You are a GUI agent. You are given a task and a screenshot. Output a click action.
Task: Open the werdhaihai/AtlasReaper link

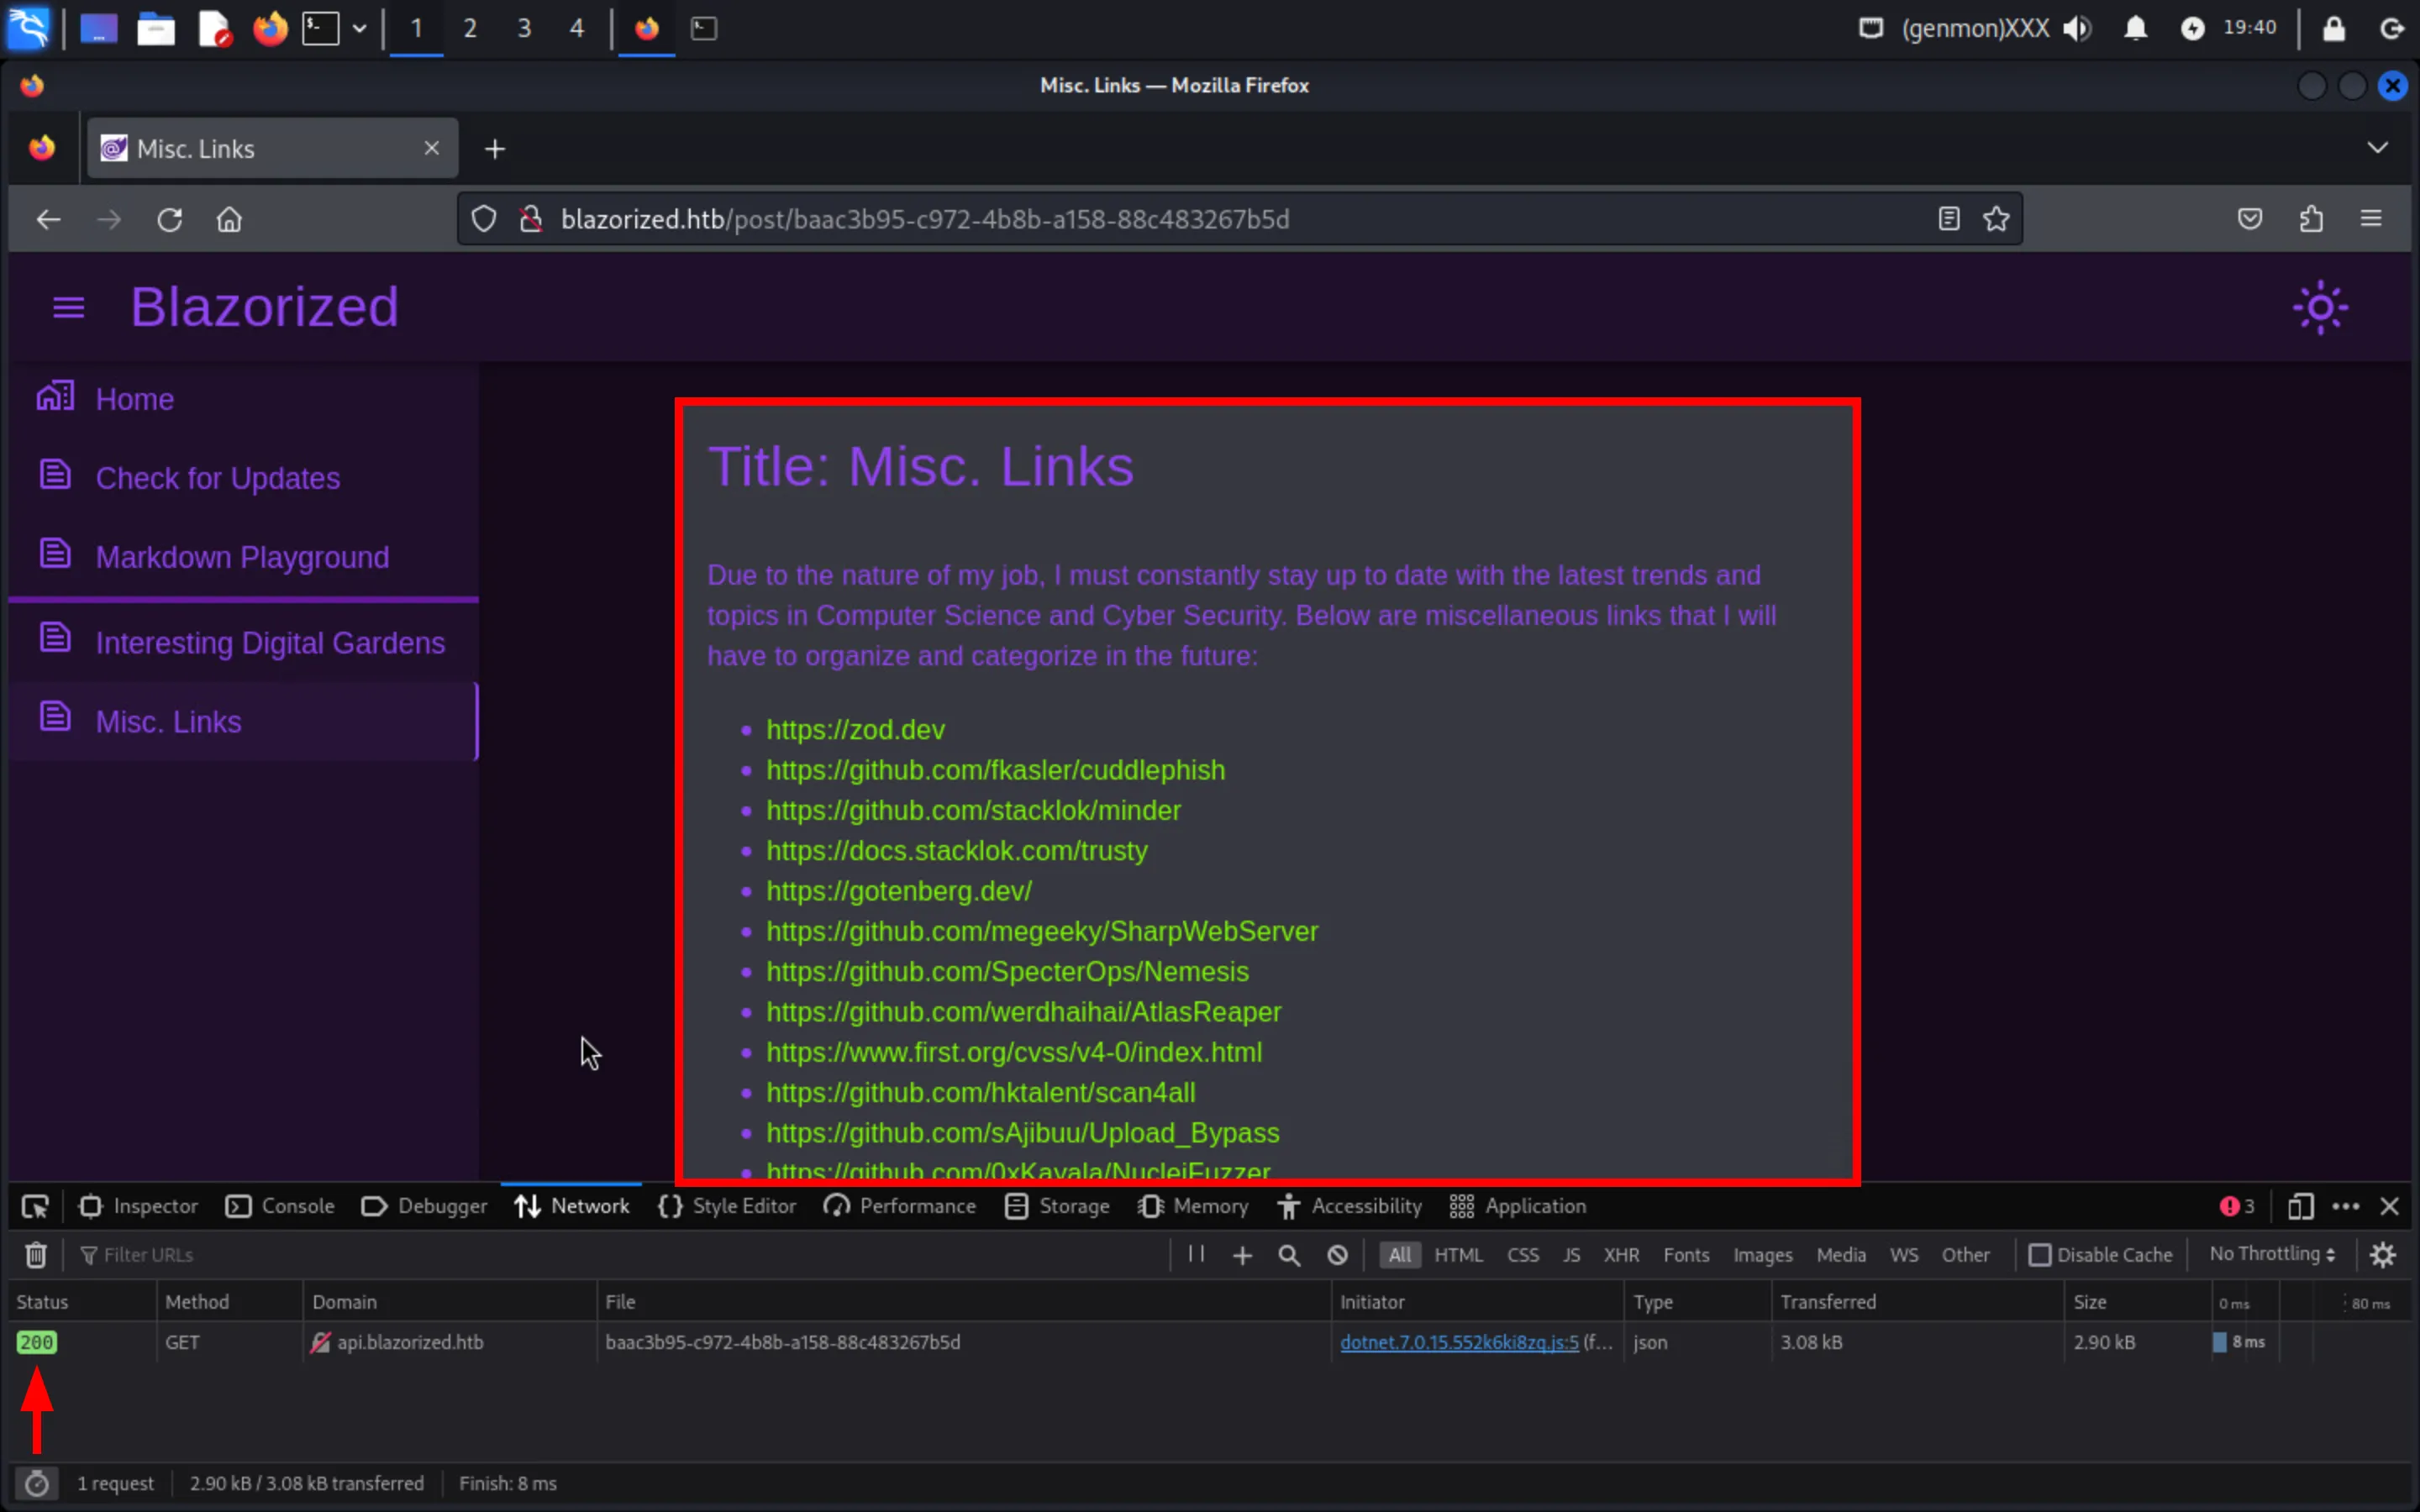(1023, 1012)
